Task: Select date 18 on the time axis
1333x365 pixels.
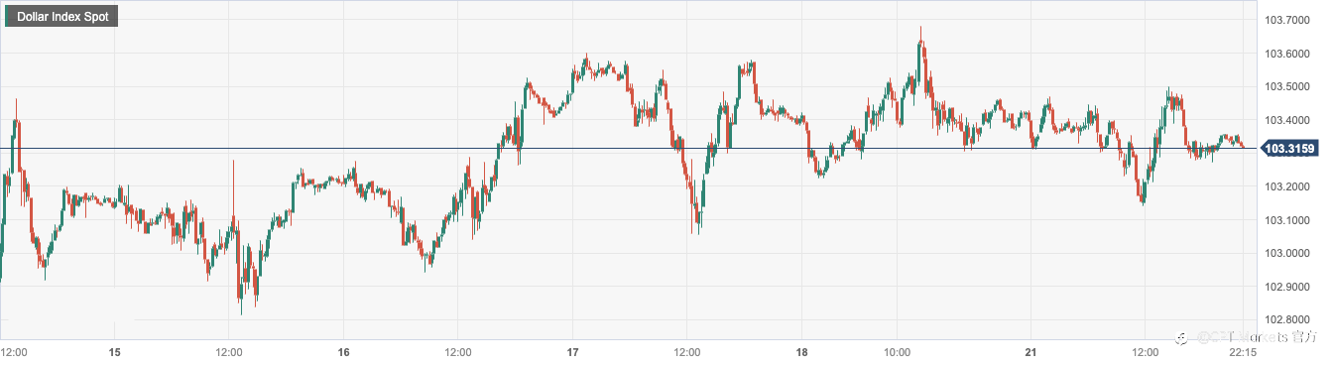Action: tap(802, 352)
